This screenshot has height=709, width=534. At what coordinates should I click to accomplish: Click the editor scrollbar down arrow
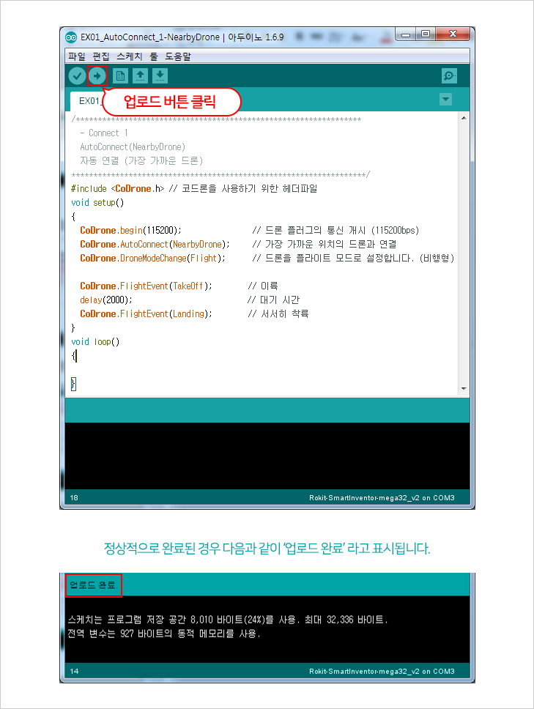pos(463,388)
